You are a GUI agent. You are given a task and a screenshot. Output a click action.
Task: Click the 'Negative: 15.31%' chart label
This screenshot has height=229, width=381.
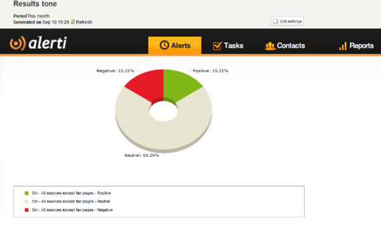point(115,71)
